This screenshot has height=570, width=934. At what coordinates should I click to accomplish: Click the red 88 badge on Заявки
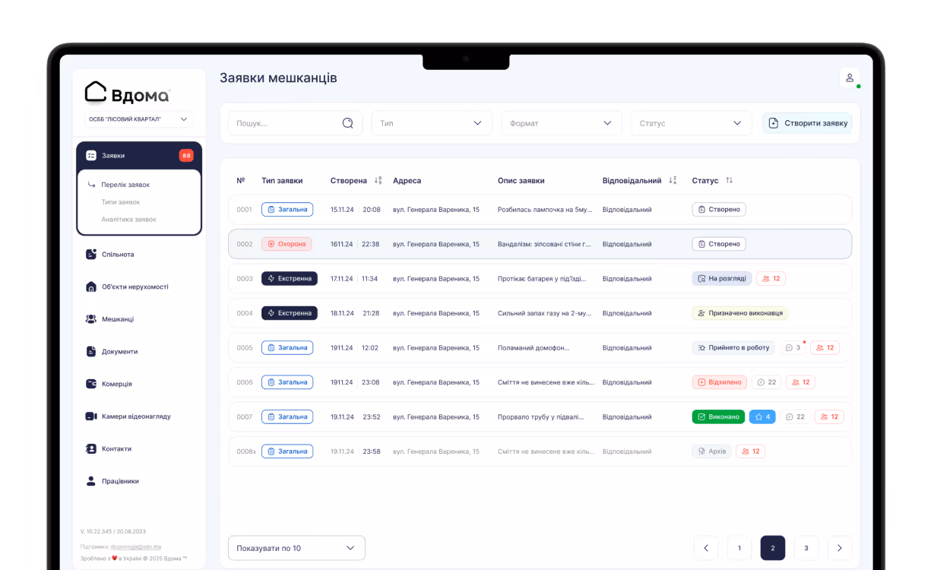pyautogui.click(x=186, y=156)
